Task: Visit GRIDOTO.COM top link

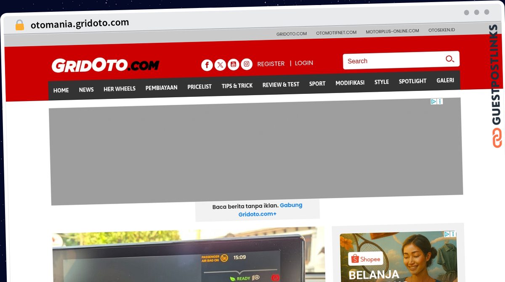Action: coord(292,34)
